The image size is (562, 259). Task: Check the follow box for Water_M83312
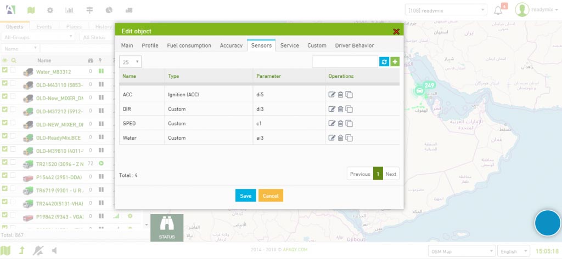tap(13, 70)
